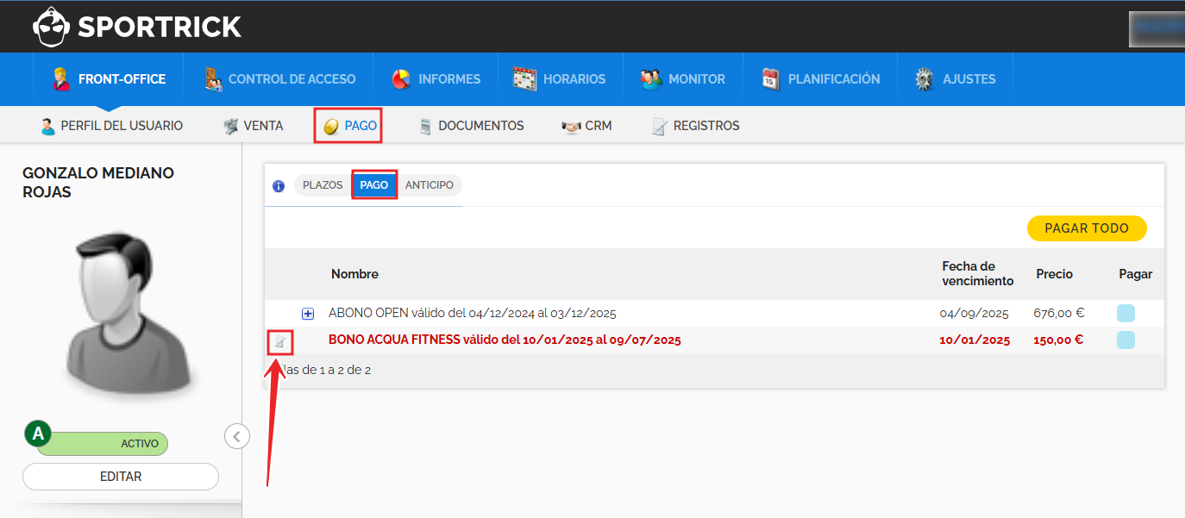1185x518 pixels.
Task: Expand the Abono Open row
Action: [308, 314]
